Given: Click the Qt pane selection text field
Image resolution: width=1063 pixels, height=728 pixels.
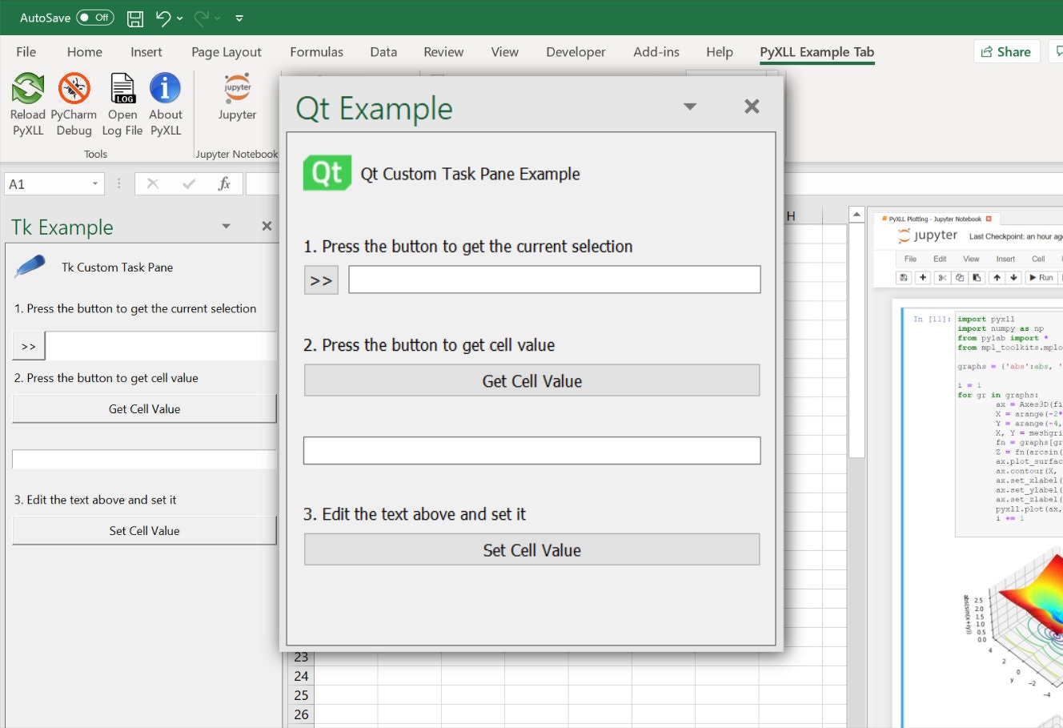Looking at the screenshot, I should [x=555, y=280].
